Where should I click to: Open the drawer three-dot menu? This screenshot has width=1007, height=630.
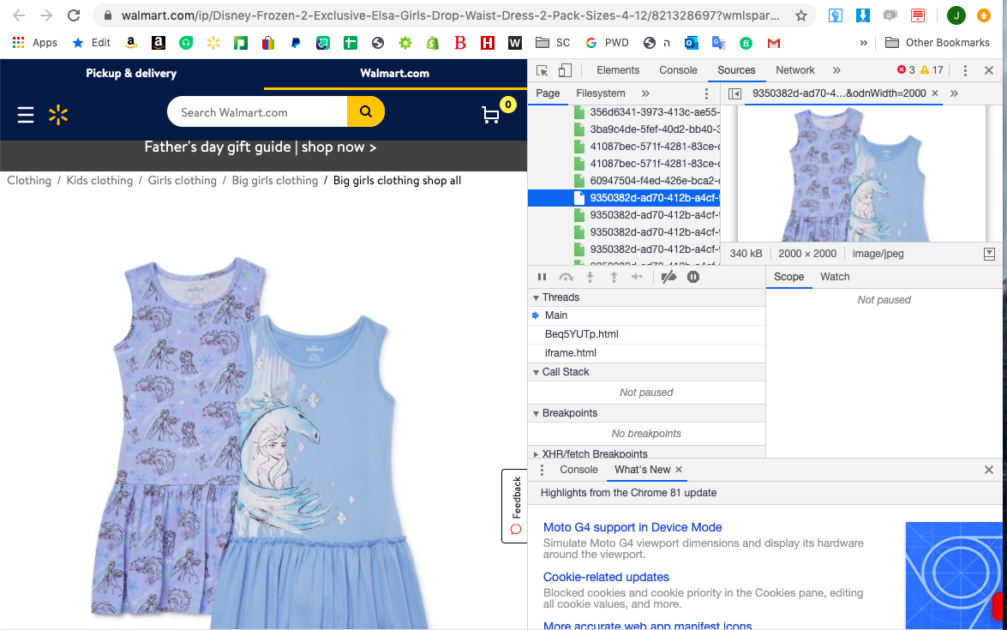[542, 470]
